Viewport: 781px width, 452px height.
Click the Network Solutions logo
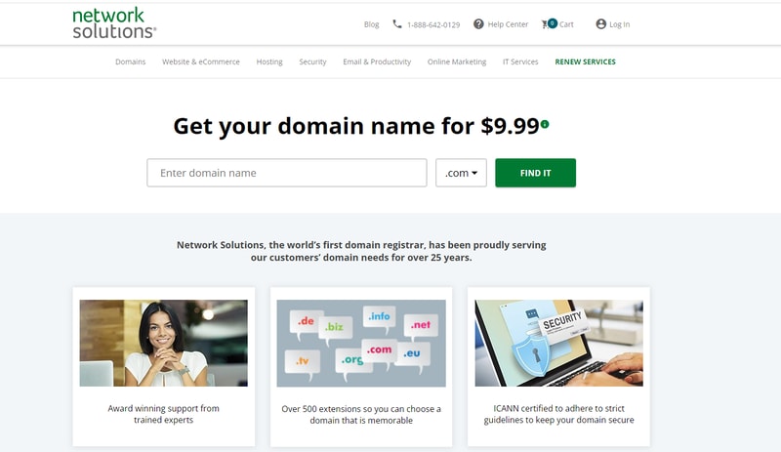[x=114, y=22]
